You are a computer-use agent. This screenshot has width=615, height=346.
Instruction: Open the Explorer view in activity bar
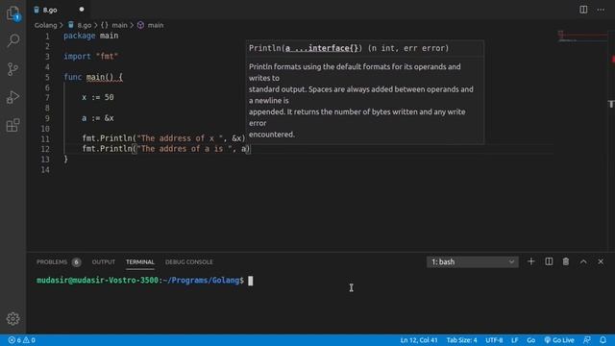(x=12, y=12)
